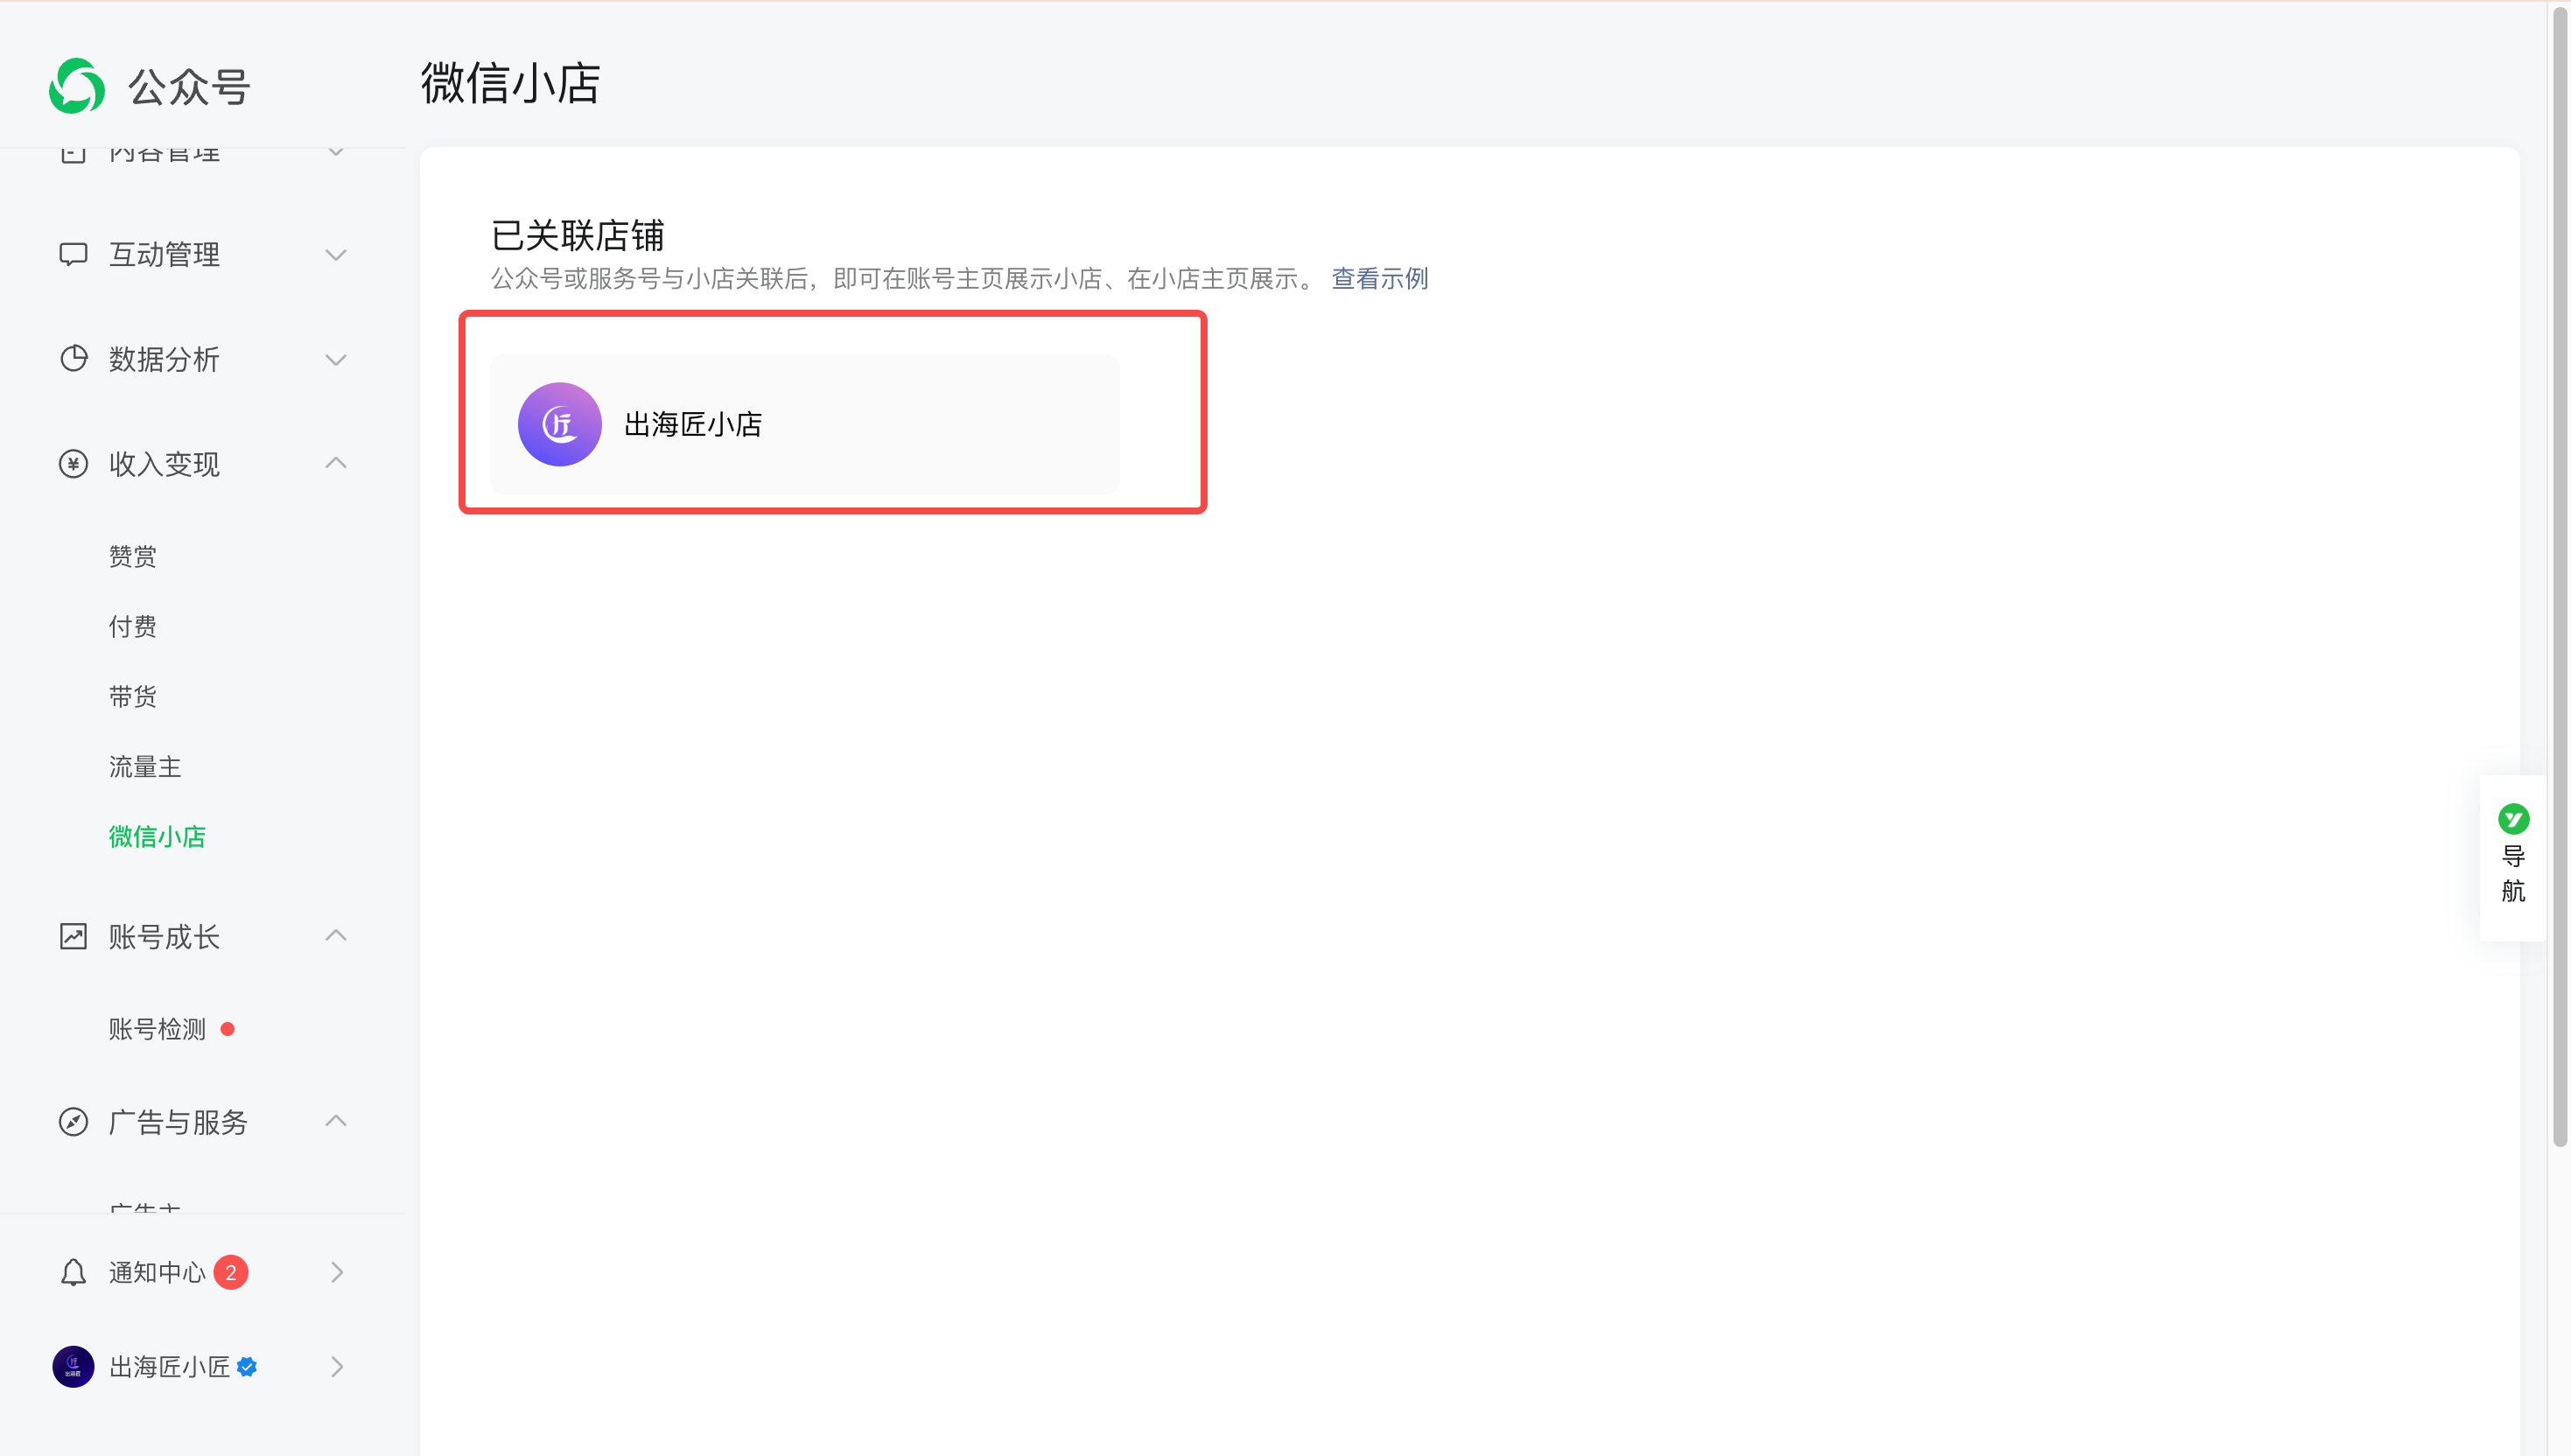Image resolution: width=2571 pixels, height=1456 pixels.
Task: Click the 广告与服务 compass icon
Action: tap(73, 1121)
